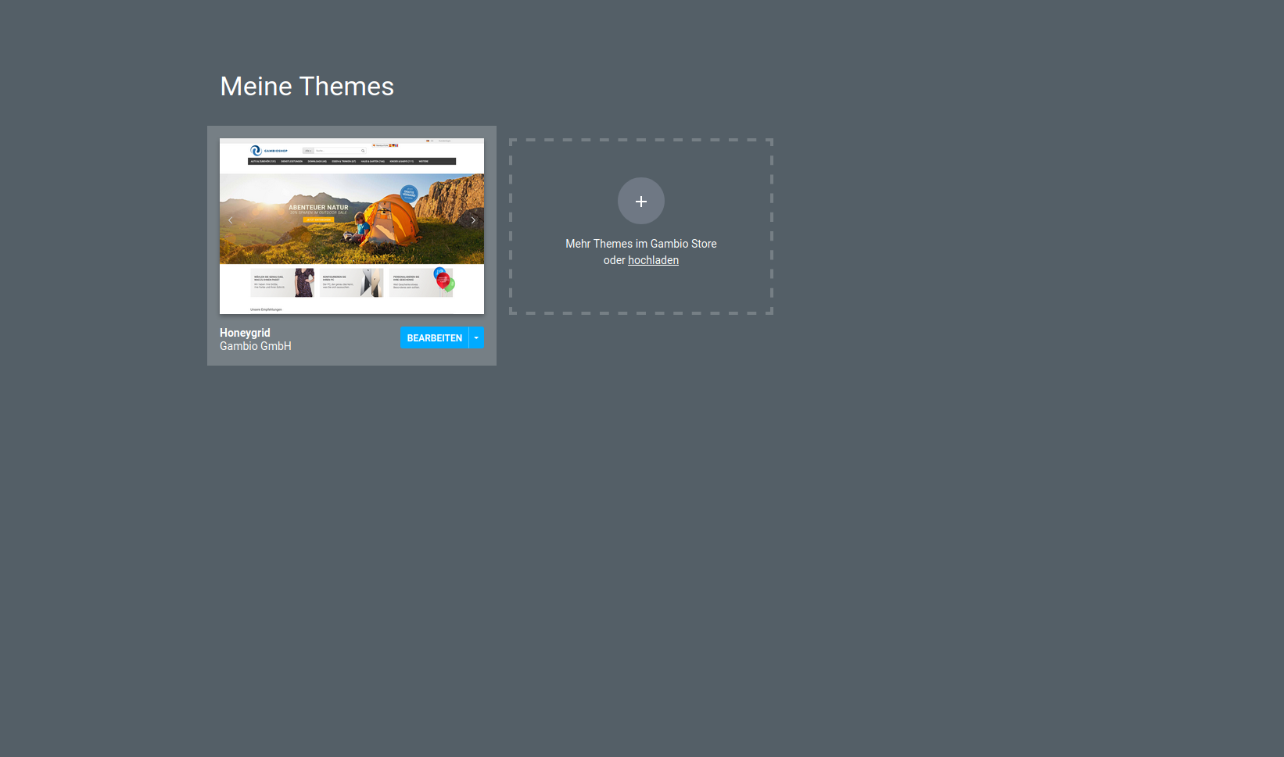The width and height of the screenshot is (1284, 757).
Task: Select the Honeygrid theme name label
Action: tap(245, 333)
